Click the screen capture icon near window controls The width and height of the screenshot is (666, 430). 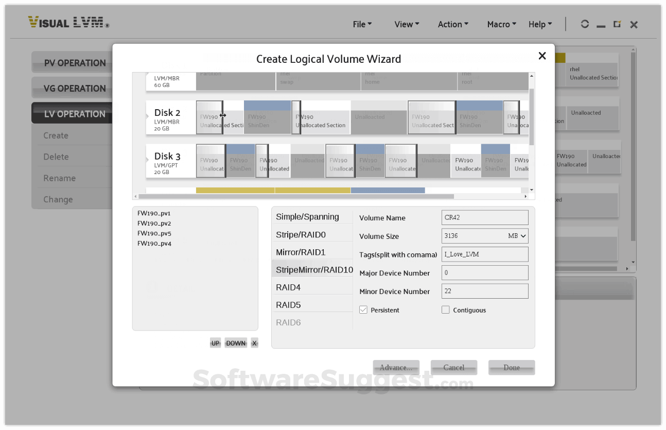tap(617, 24)
